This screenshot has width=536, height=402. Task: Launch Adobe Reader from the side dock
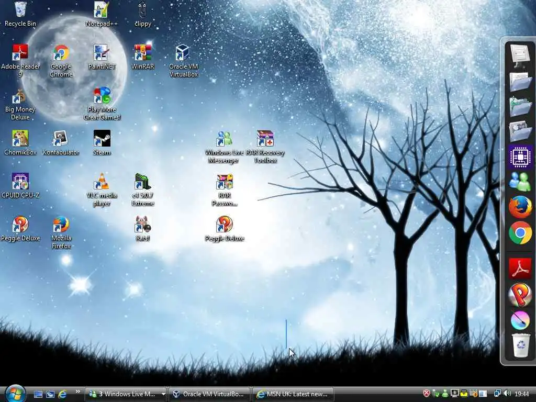click(x=520, y=269)
